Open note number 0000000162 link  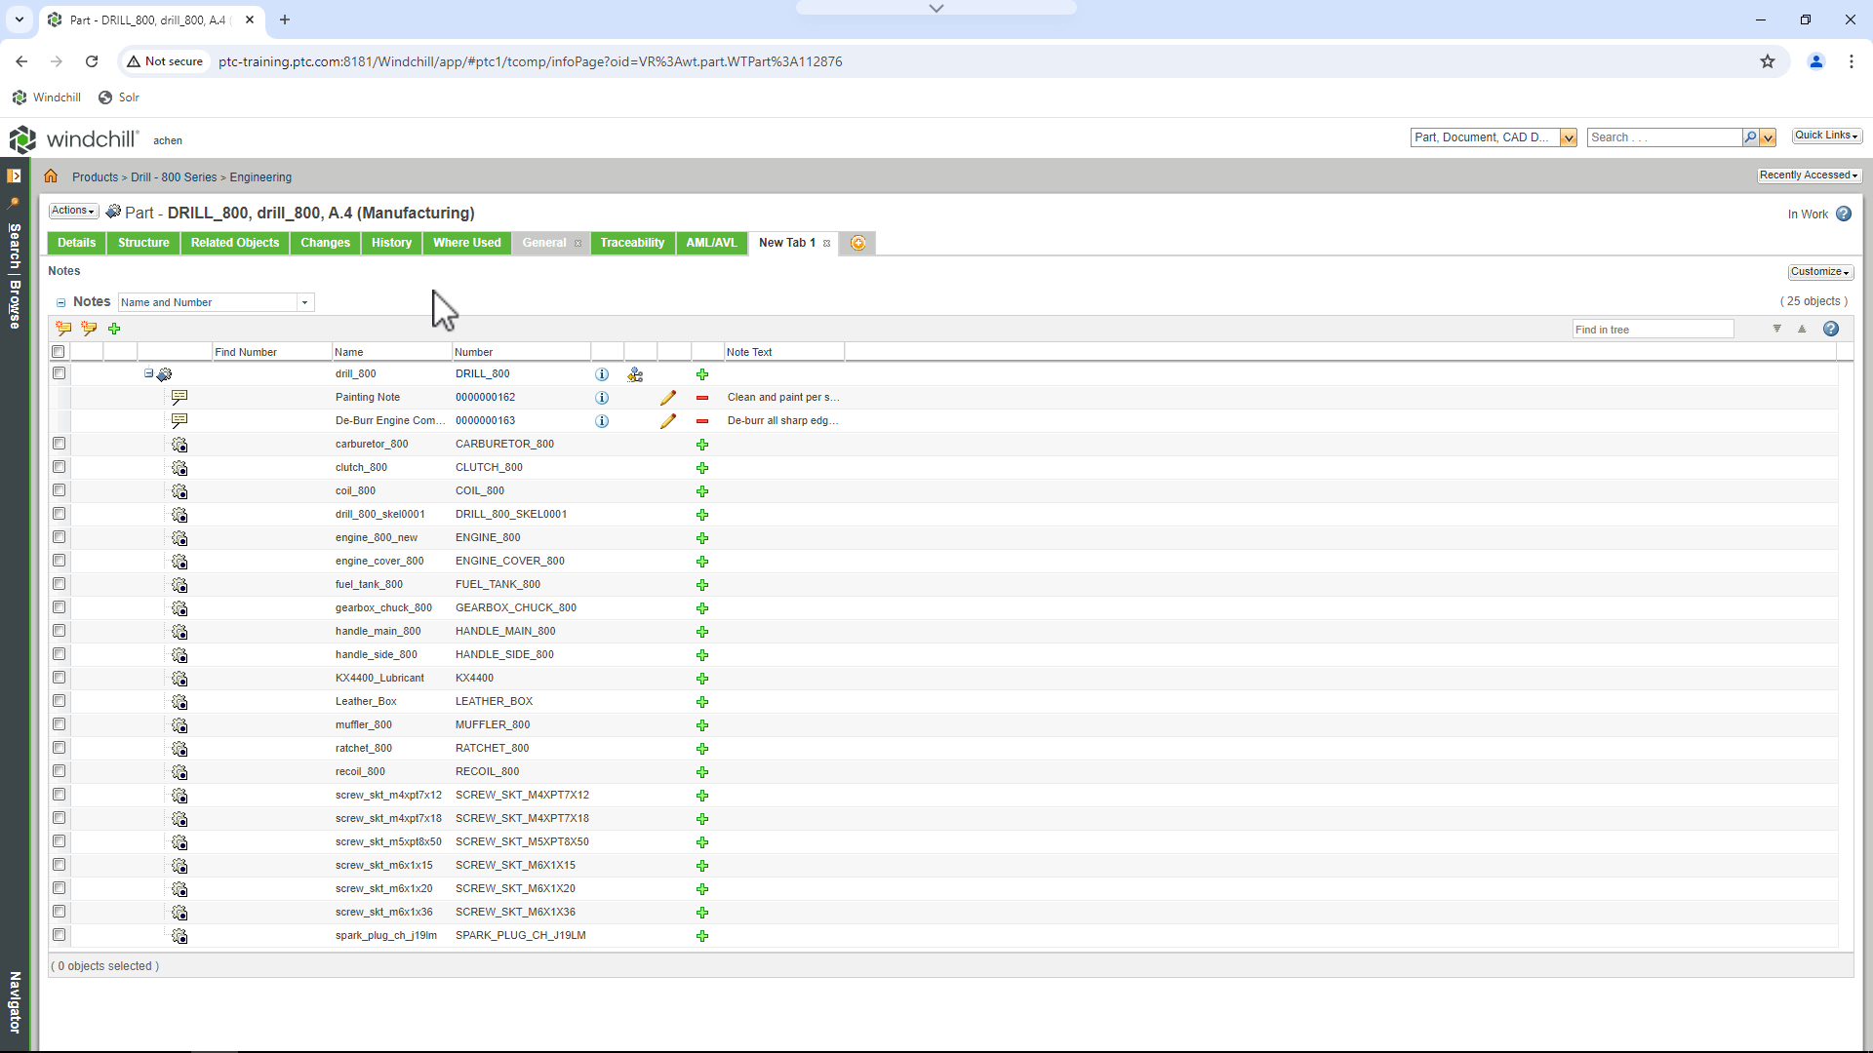(x=485, y=398)
